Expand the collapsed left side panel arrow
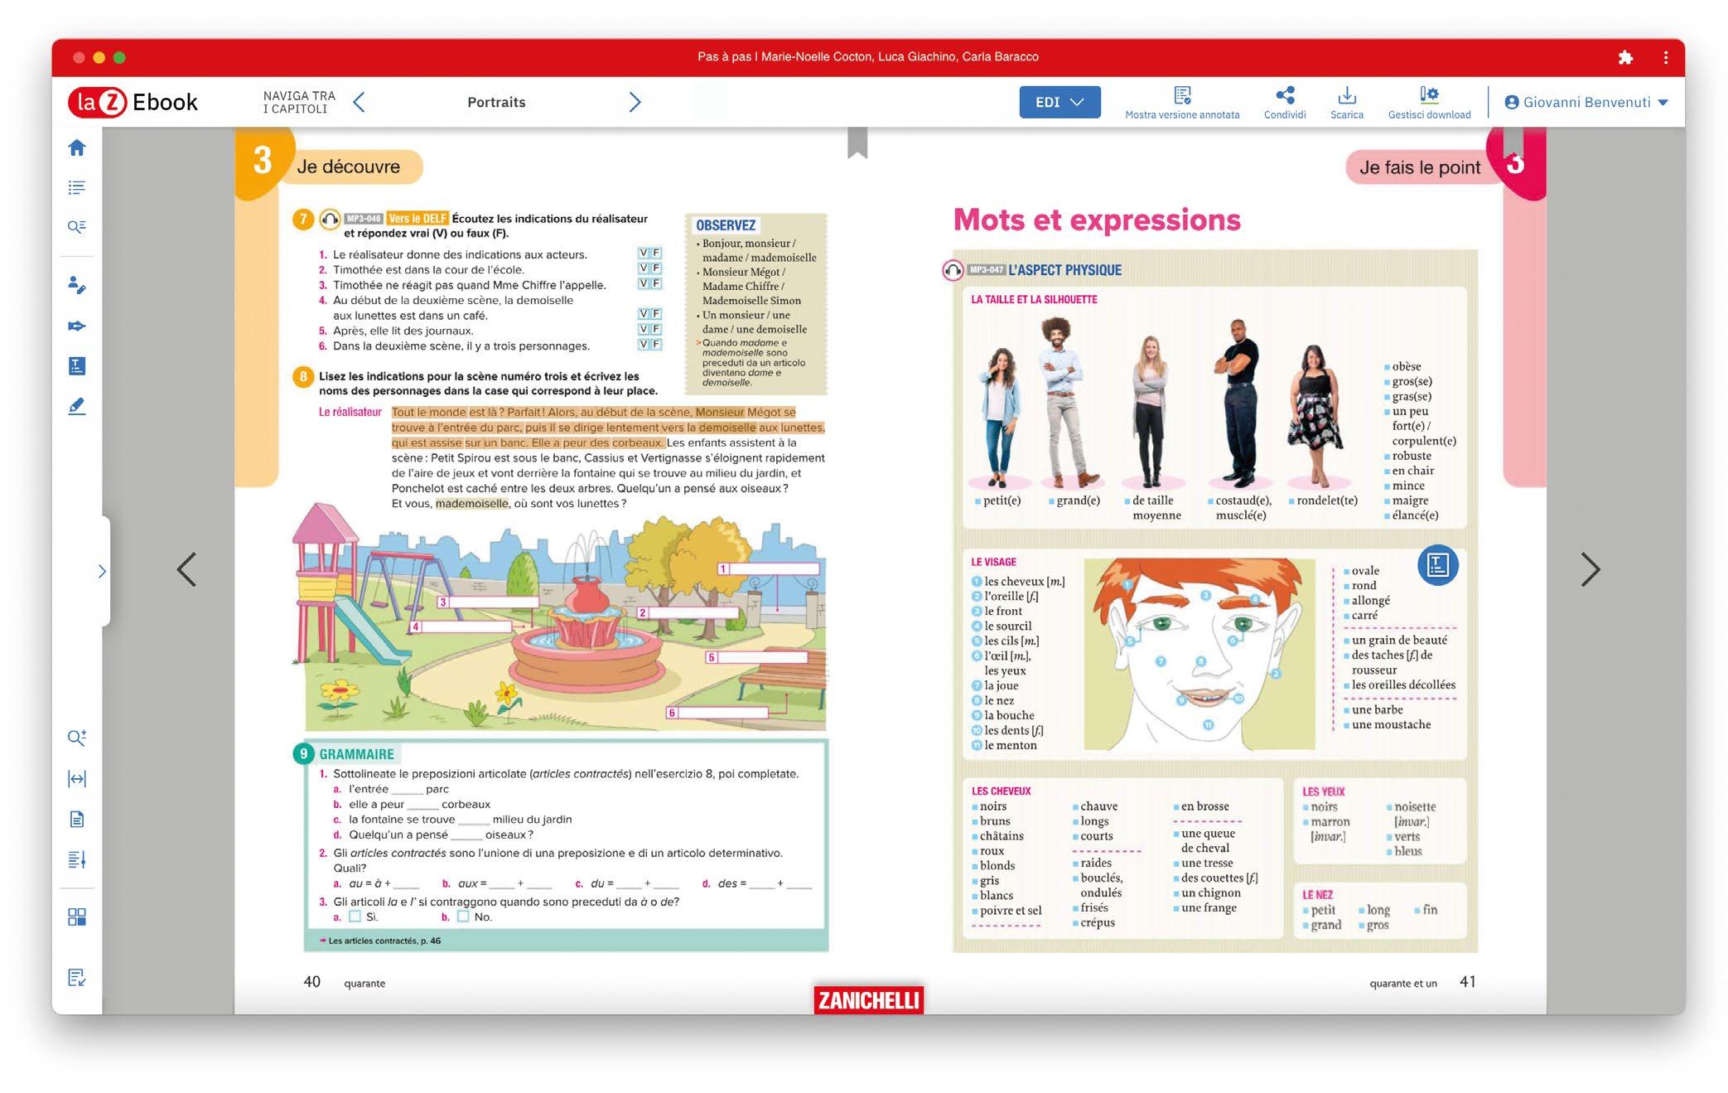The width and height of the screenshot is (1728, 1093). tap(102, 571)
